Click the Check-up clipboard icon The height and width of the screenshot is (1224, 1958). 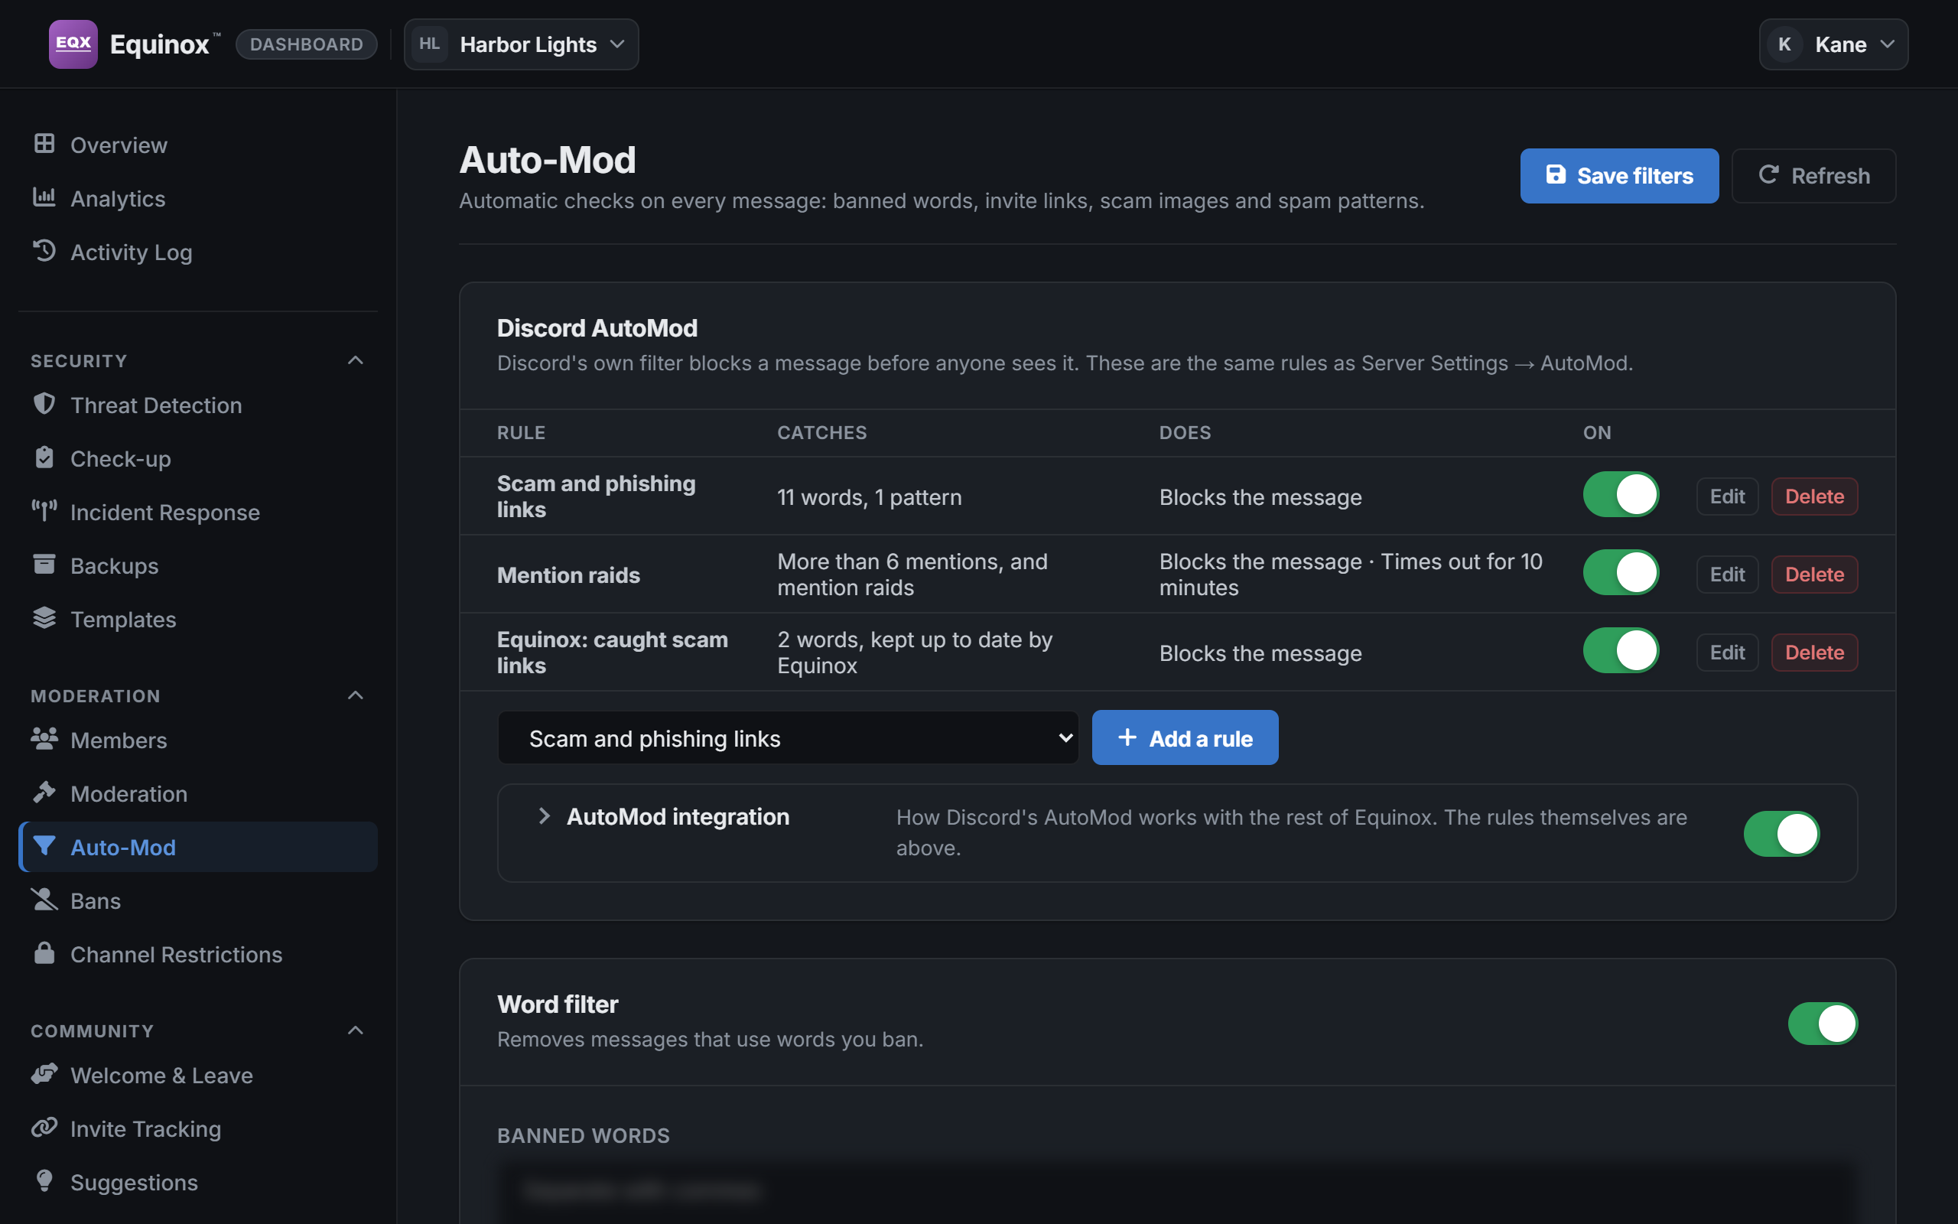44,457
